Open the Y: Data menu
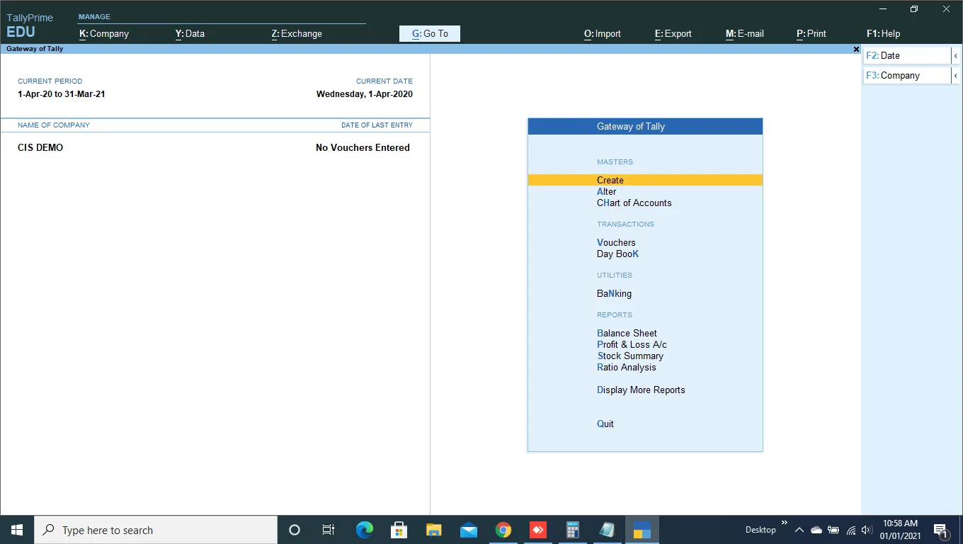Viewport: 963px width, 544px height. (x=190, y=33)
